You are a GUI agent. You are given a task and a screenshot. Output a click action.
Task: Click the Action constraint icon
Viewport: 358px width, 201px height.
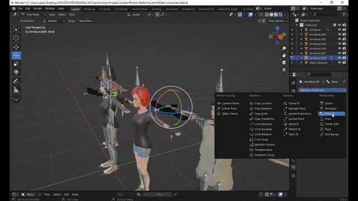coord(322,103)
